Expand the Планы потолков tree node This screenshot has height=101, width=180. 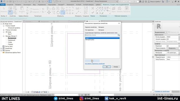[4, 30]
